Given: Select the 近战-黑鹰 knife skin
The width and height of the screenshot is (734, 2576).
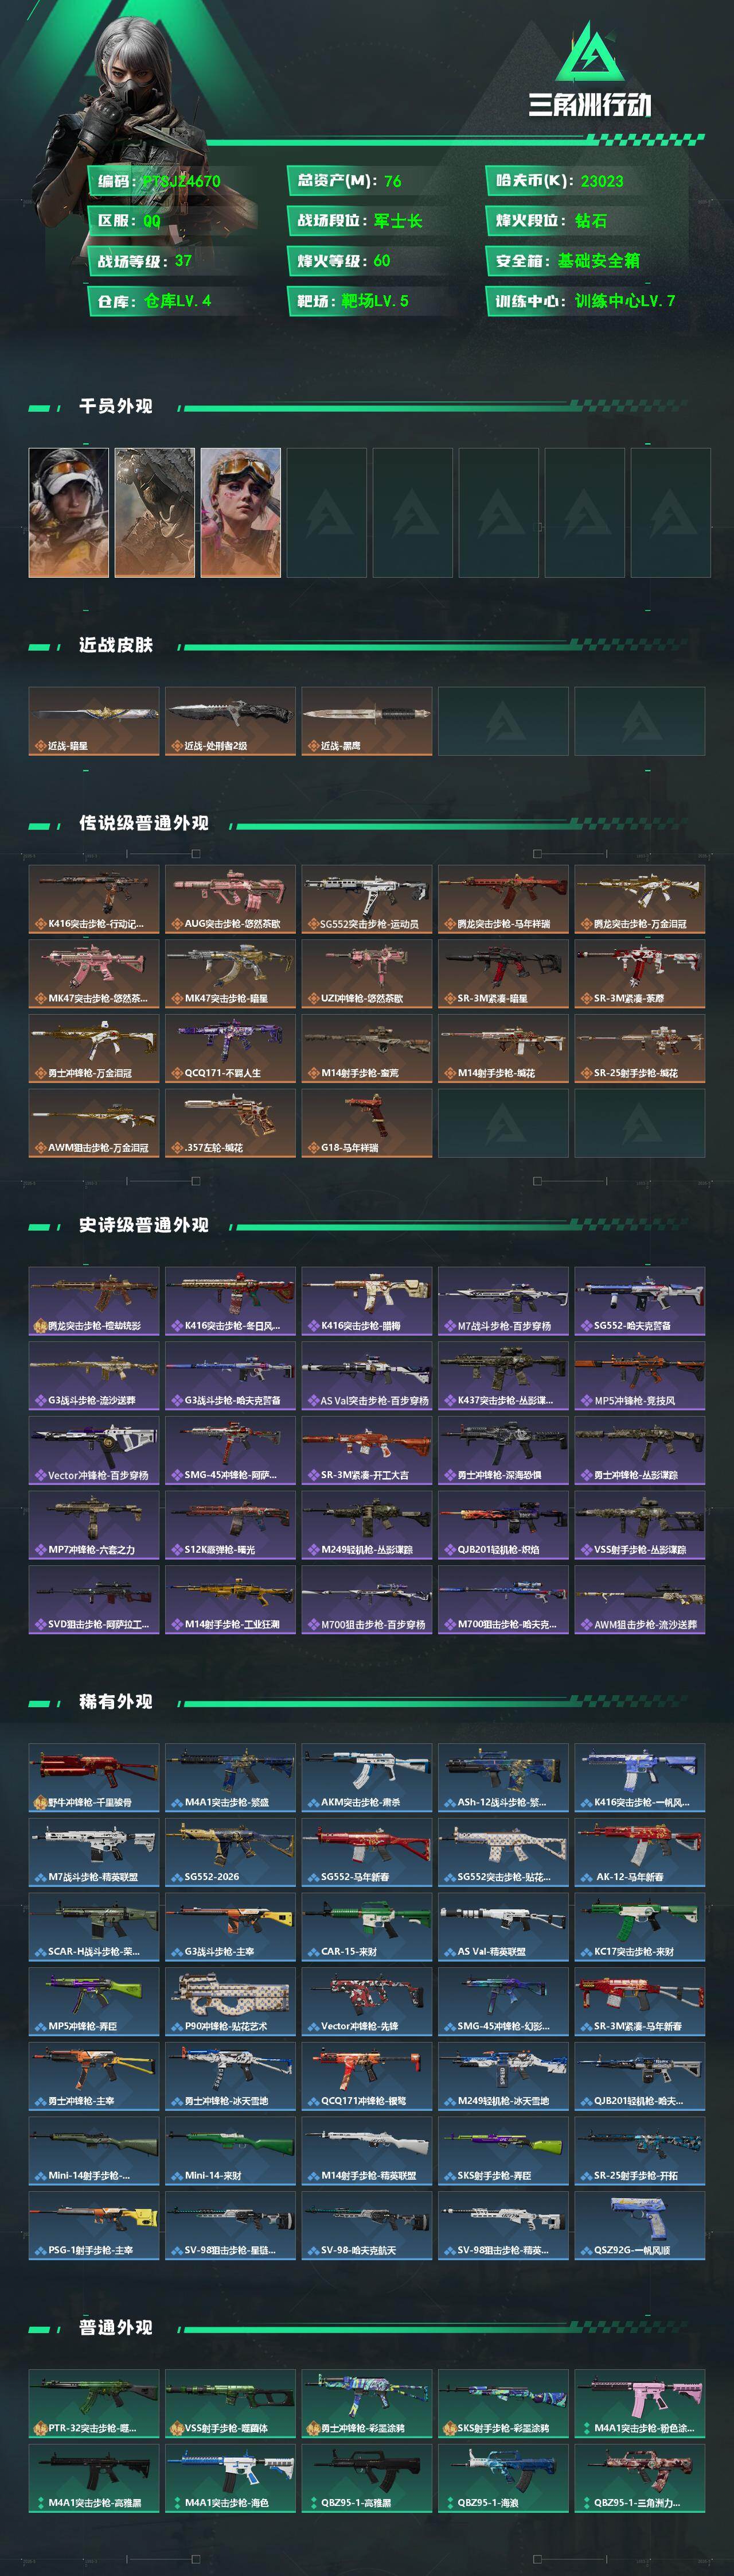Looking at the screenshot, I should pos(366,721).
